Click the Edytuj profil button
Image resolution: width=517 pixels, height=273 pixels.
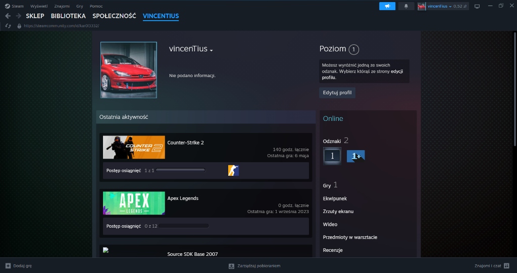337,92
